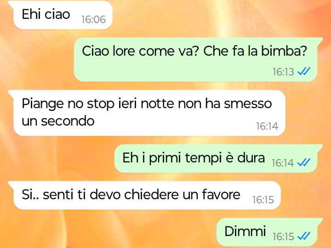The height and width of the screenshot is (248, 331).
Task: Tap the "Piange no stop ieri notte" message
Action: tap(147, 113)
